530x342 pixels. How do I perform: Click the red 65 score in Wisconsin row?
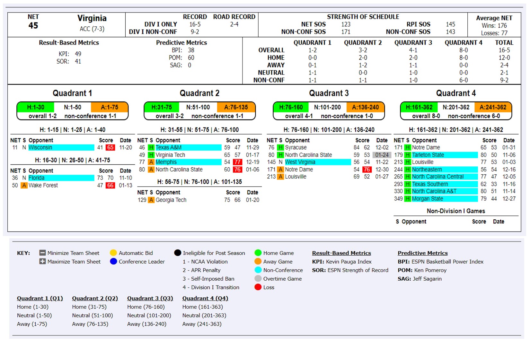pos(110,147)
